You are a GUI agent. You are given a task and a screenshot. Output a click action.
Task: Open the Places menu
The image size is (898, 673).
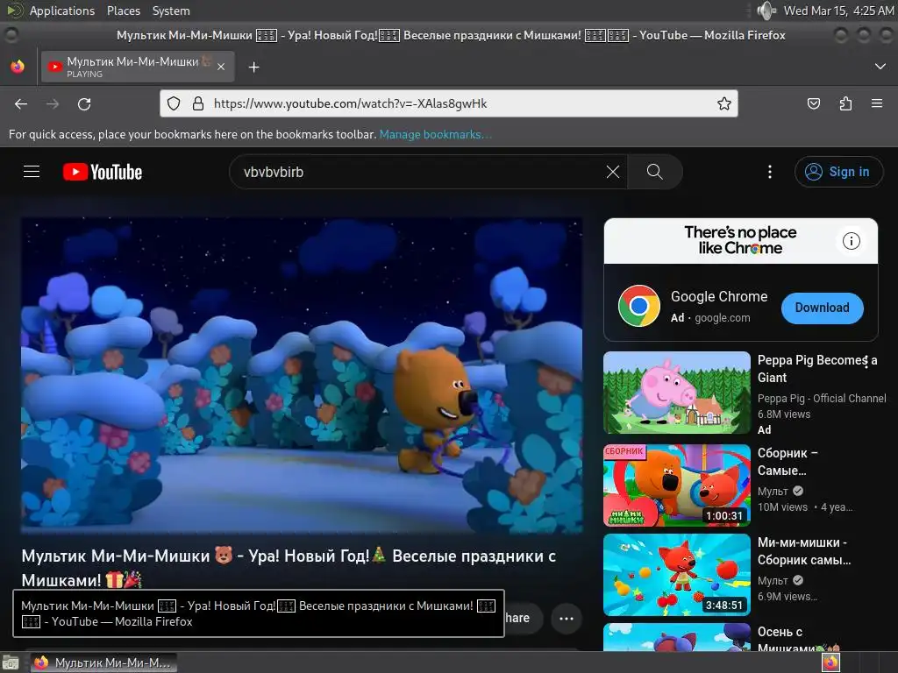click(124, 11)
